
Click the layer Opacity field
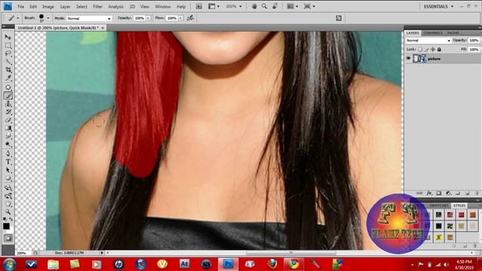[x=474, y=40]
